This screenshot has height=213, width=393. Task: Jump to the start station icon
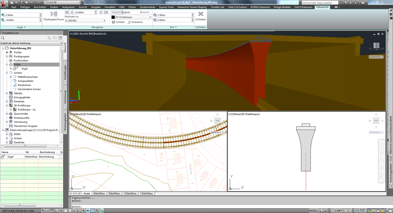point(66,12)
